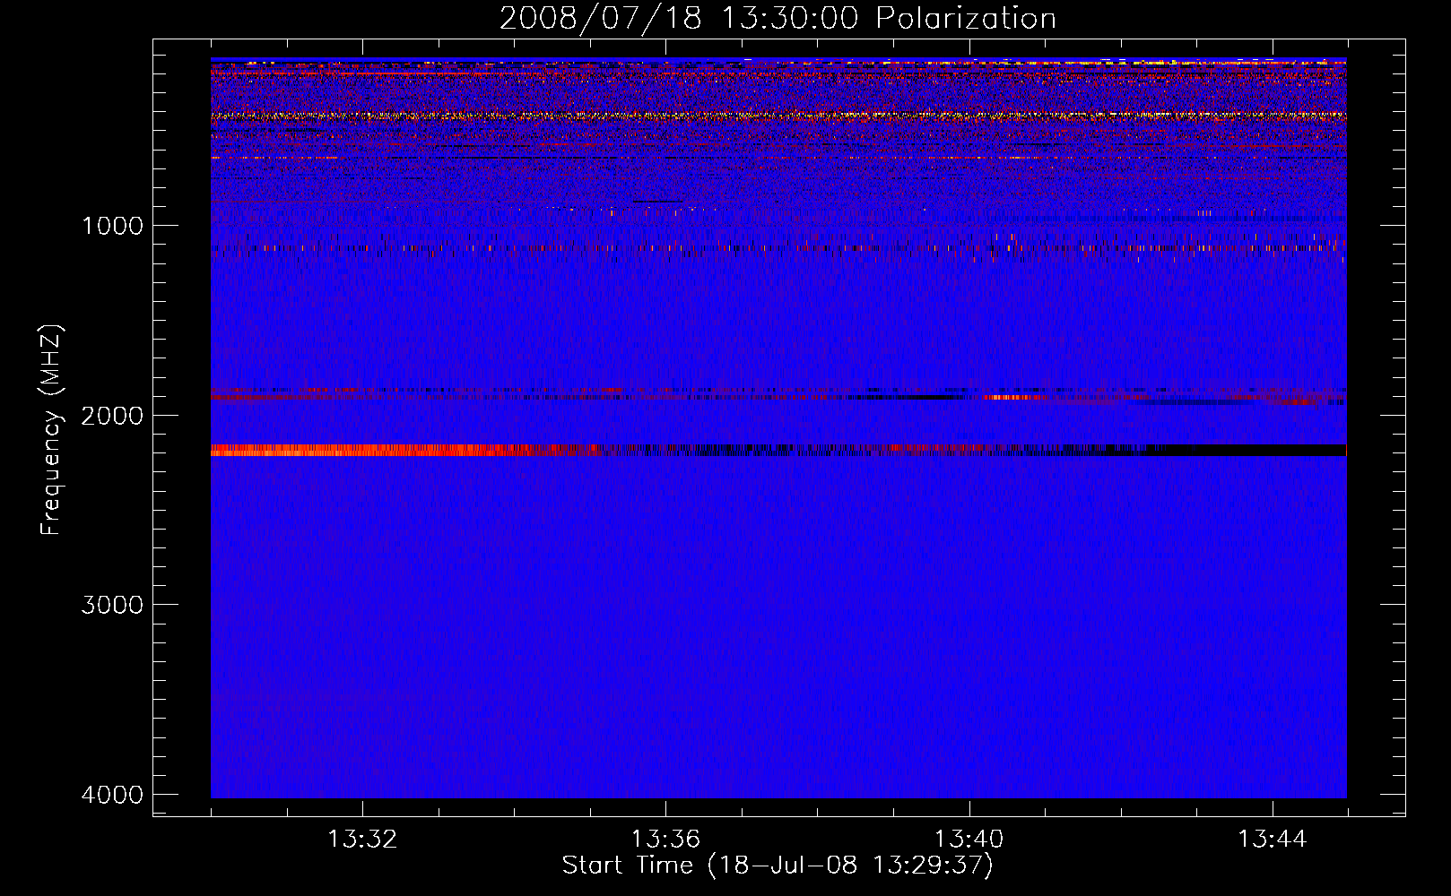Viewport: 1451px width, 896px height.
Task: Click the 13:40 time tick label
Action: [x=969, y=840]
